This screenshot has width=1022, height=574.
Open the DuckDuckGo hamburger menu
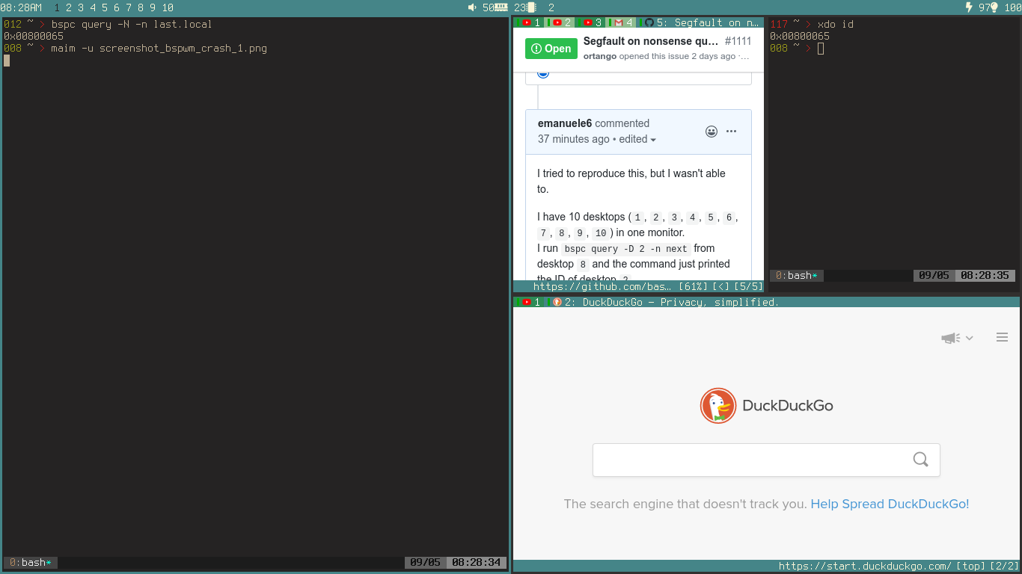point(1002,337)
